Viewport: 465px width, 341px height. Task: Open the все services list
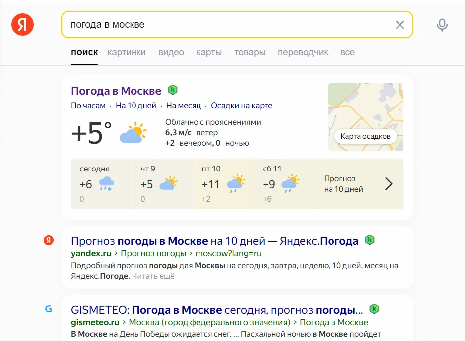348,52
